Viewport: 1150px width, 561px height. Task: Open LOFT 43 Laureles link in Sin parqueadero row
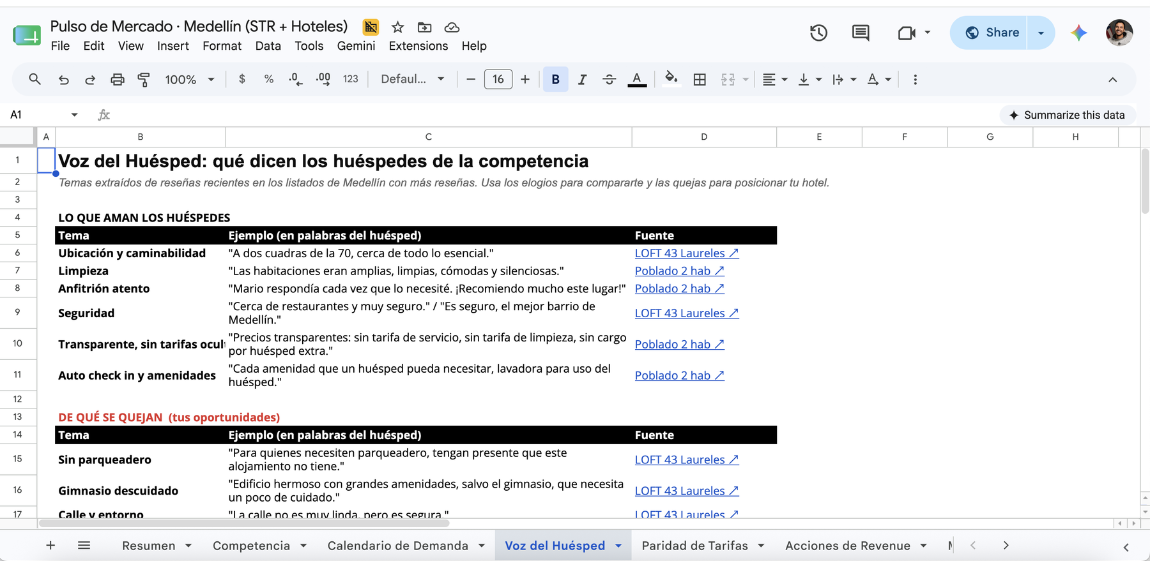coord(687,460)
